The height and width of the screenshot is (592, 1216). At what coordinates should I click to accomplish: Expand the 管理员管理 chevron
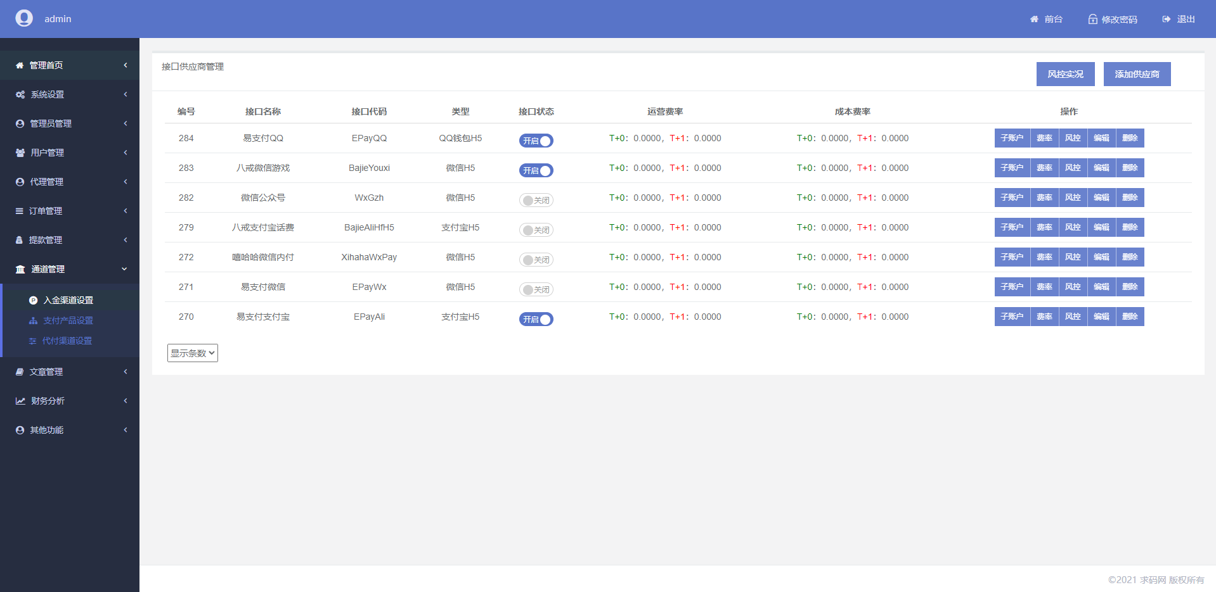pos(126,123)
